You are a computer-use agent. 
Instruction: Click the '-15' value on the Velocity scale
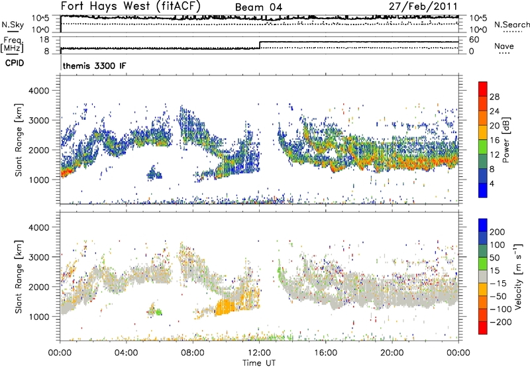click(x=498, y=284)
